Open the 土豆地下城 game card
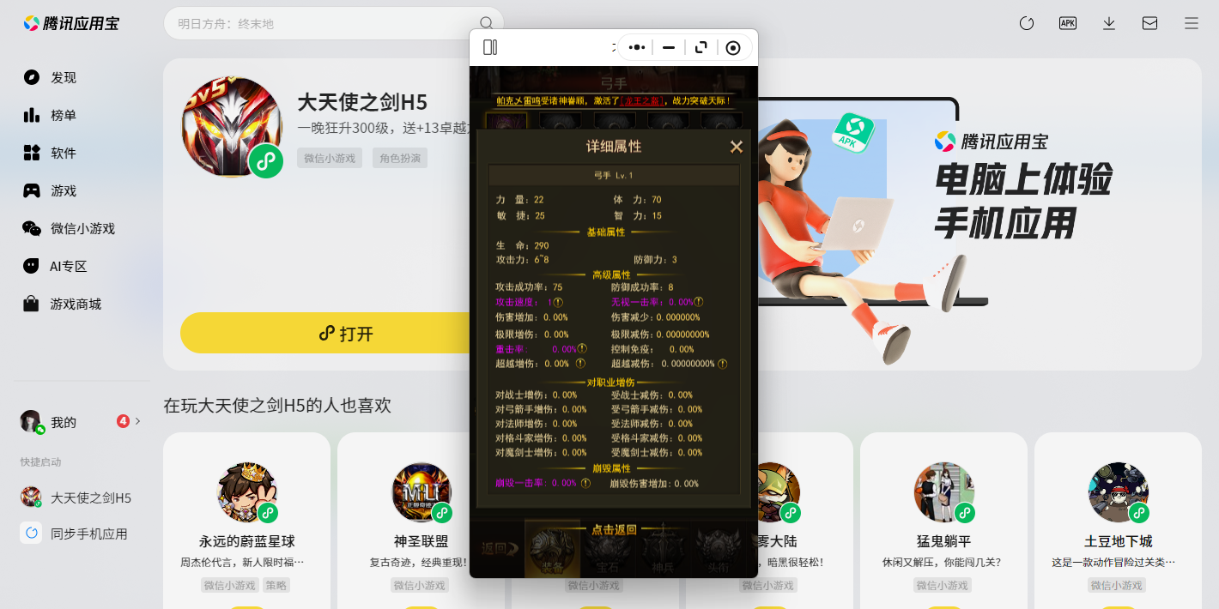 coord(1118,520)
